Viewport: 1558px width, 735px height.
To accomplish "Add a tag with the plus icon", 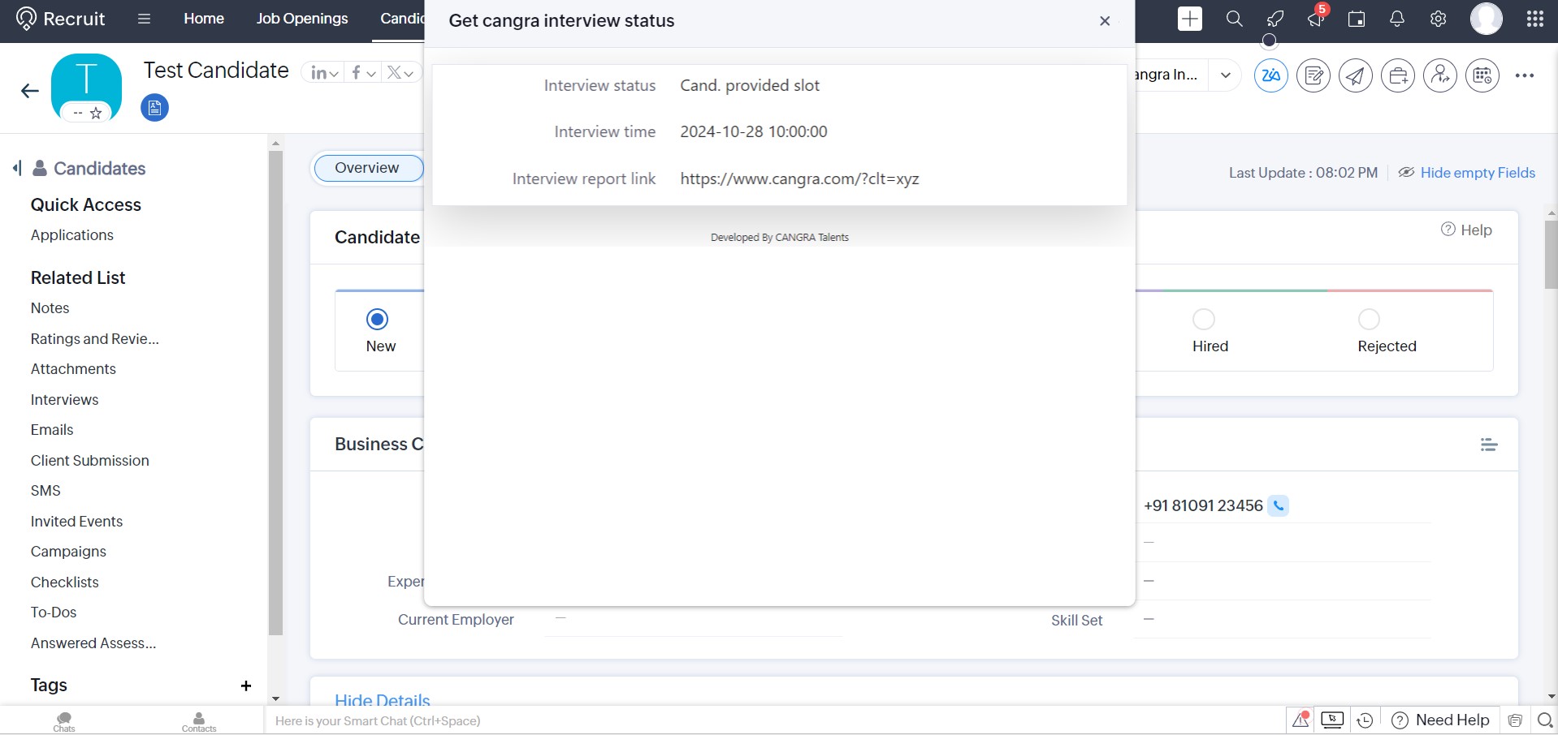I will pyautogui.click(x=246, y=686).
